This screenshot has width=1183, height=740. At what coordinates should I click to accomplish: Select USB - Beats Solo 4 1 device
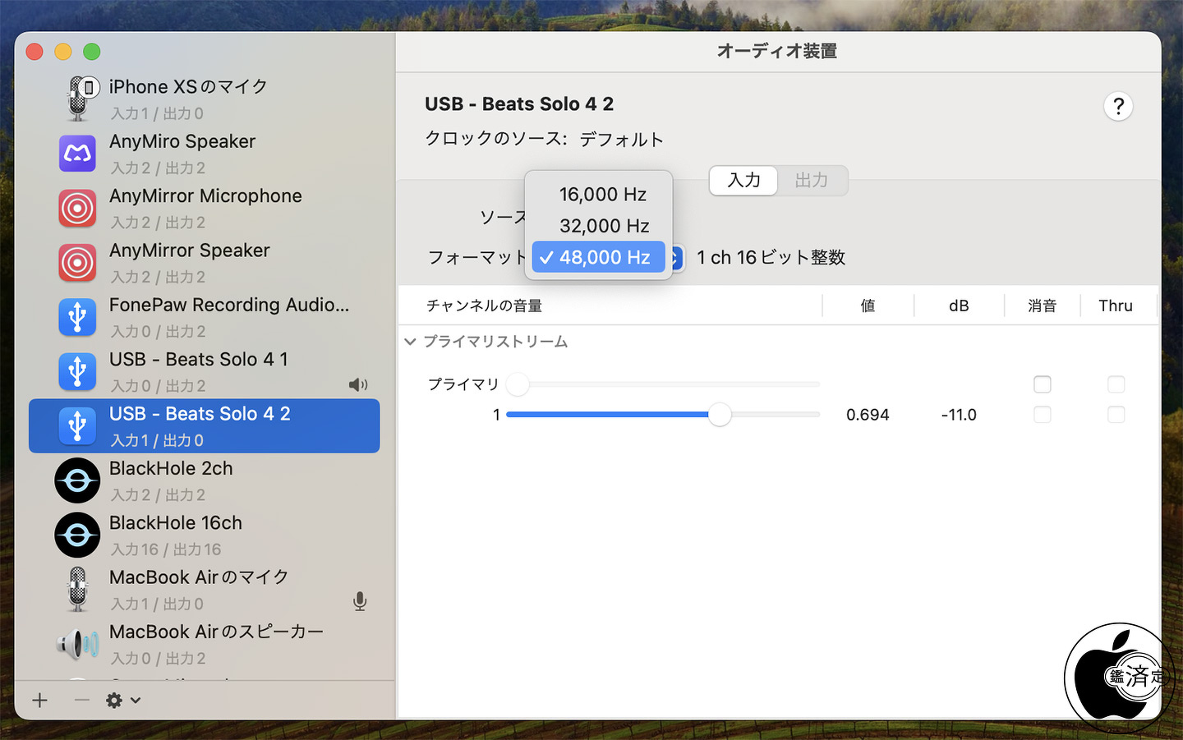(205, 371)
